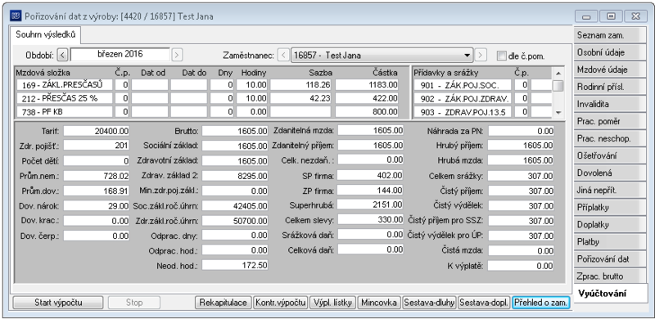Image resolution: width=655 pixels, height=319 pixels.
Task: Click the Stop button
Action: point(134,303)
